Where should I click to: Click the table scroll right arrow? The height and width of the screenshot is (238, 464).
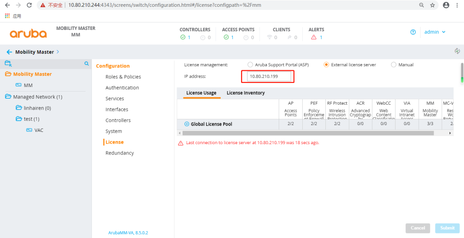click(450, 133)
